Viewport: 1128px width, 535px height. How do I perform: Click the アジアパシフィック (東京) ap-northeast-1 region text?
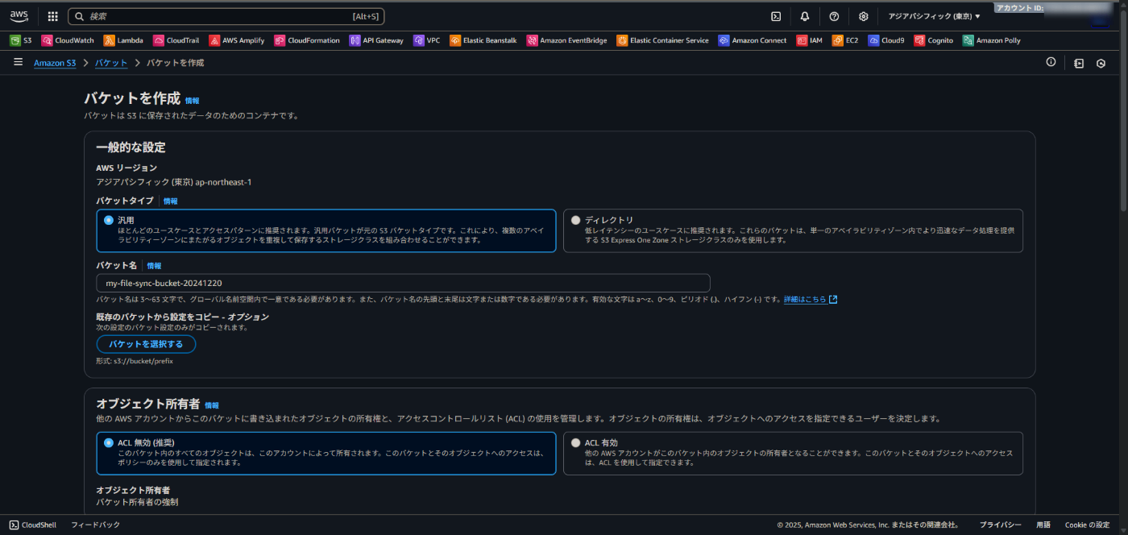(174, 182)
